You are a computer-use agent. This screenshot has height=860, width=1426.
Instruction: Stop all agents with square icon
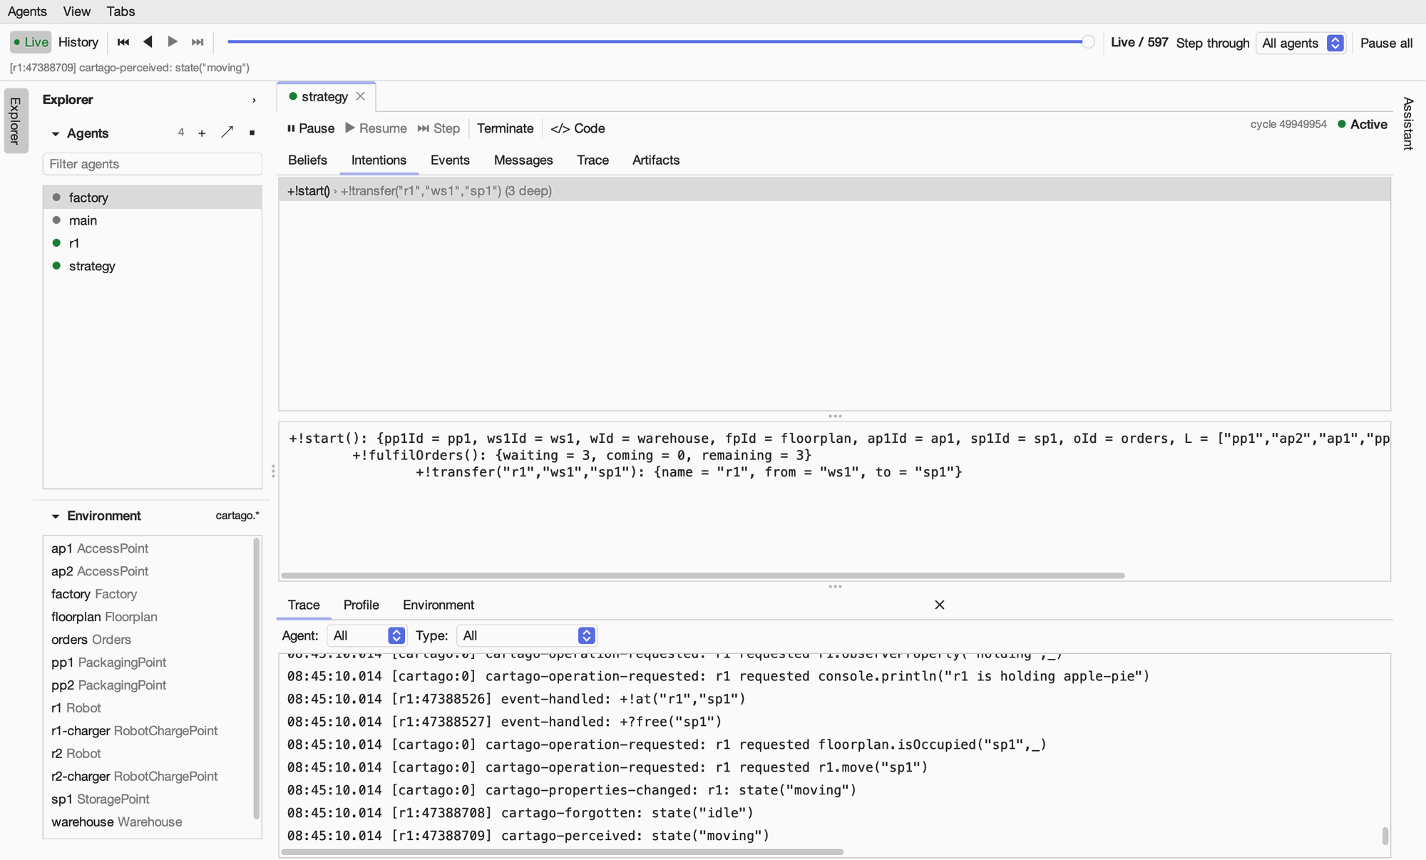point(252,133)
